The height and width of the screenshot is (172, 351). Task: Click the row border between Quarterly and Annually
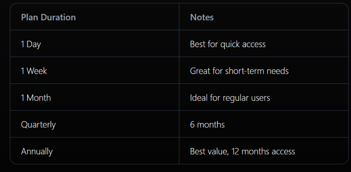tap(113, 137)
